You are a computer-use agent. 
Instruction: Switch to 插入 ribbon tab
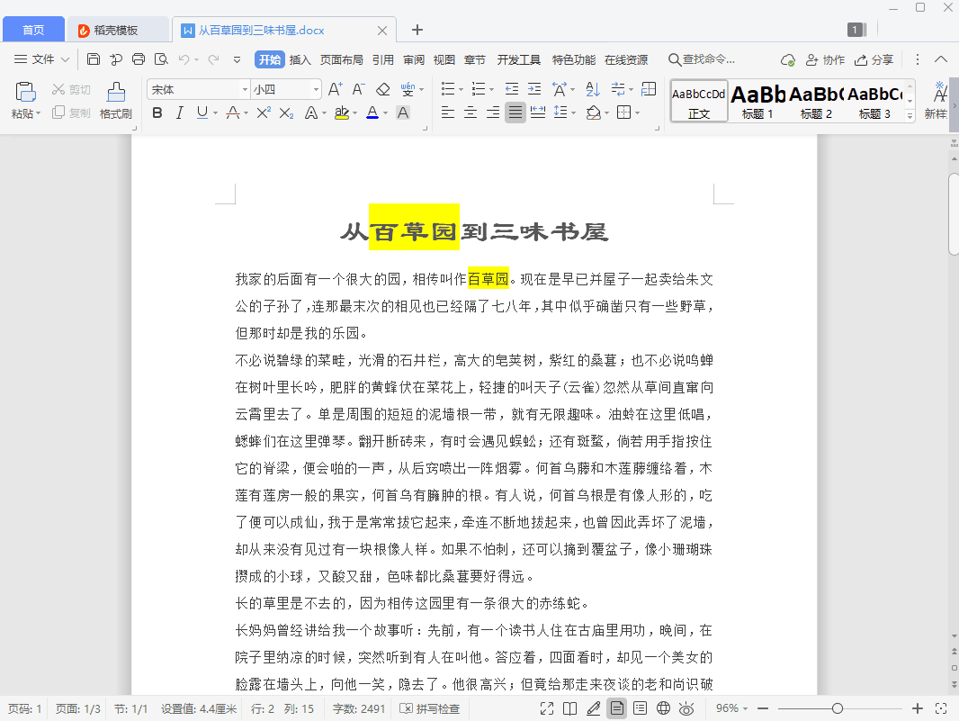pos(300,59)
